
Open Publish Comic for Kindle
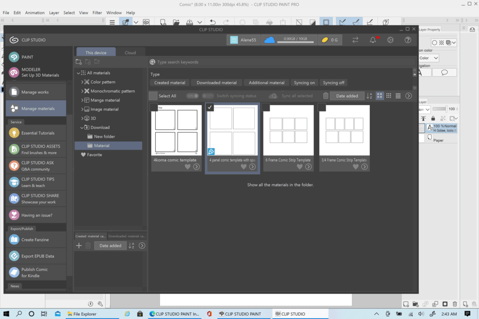coord(36,272)
